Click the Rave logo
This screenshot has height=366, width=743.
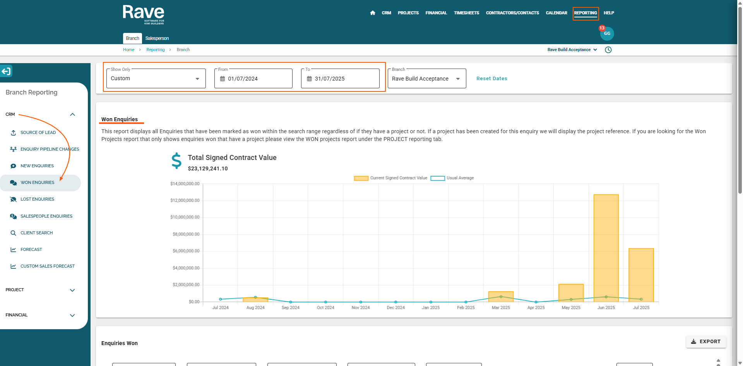coord(144,15)
